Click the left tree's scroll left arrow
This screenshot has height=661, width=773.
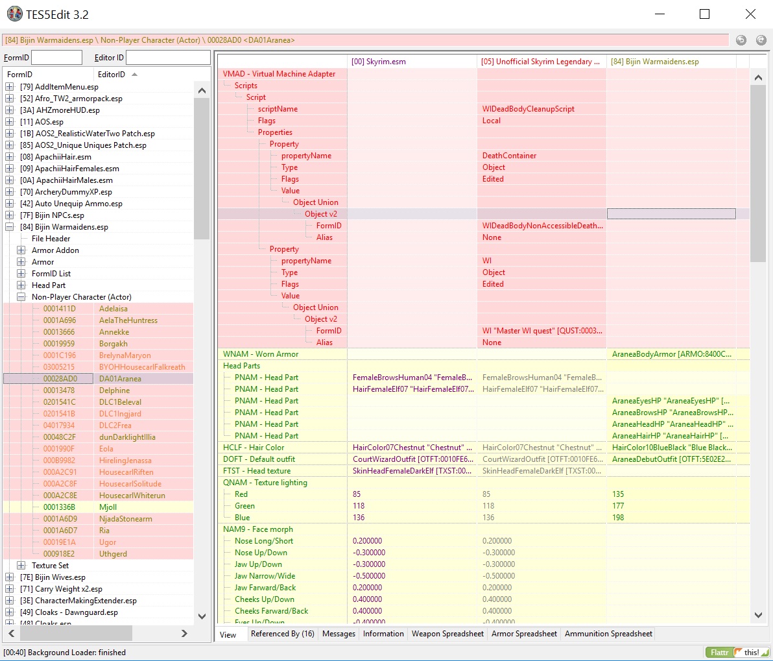(12, 633)
